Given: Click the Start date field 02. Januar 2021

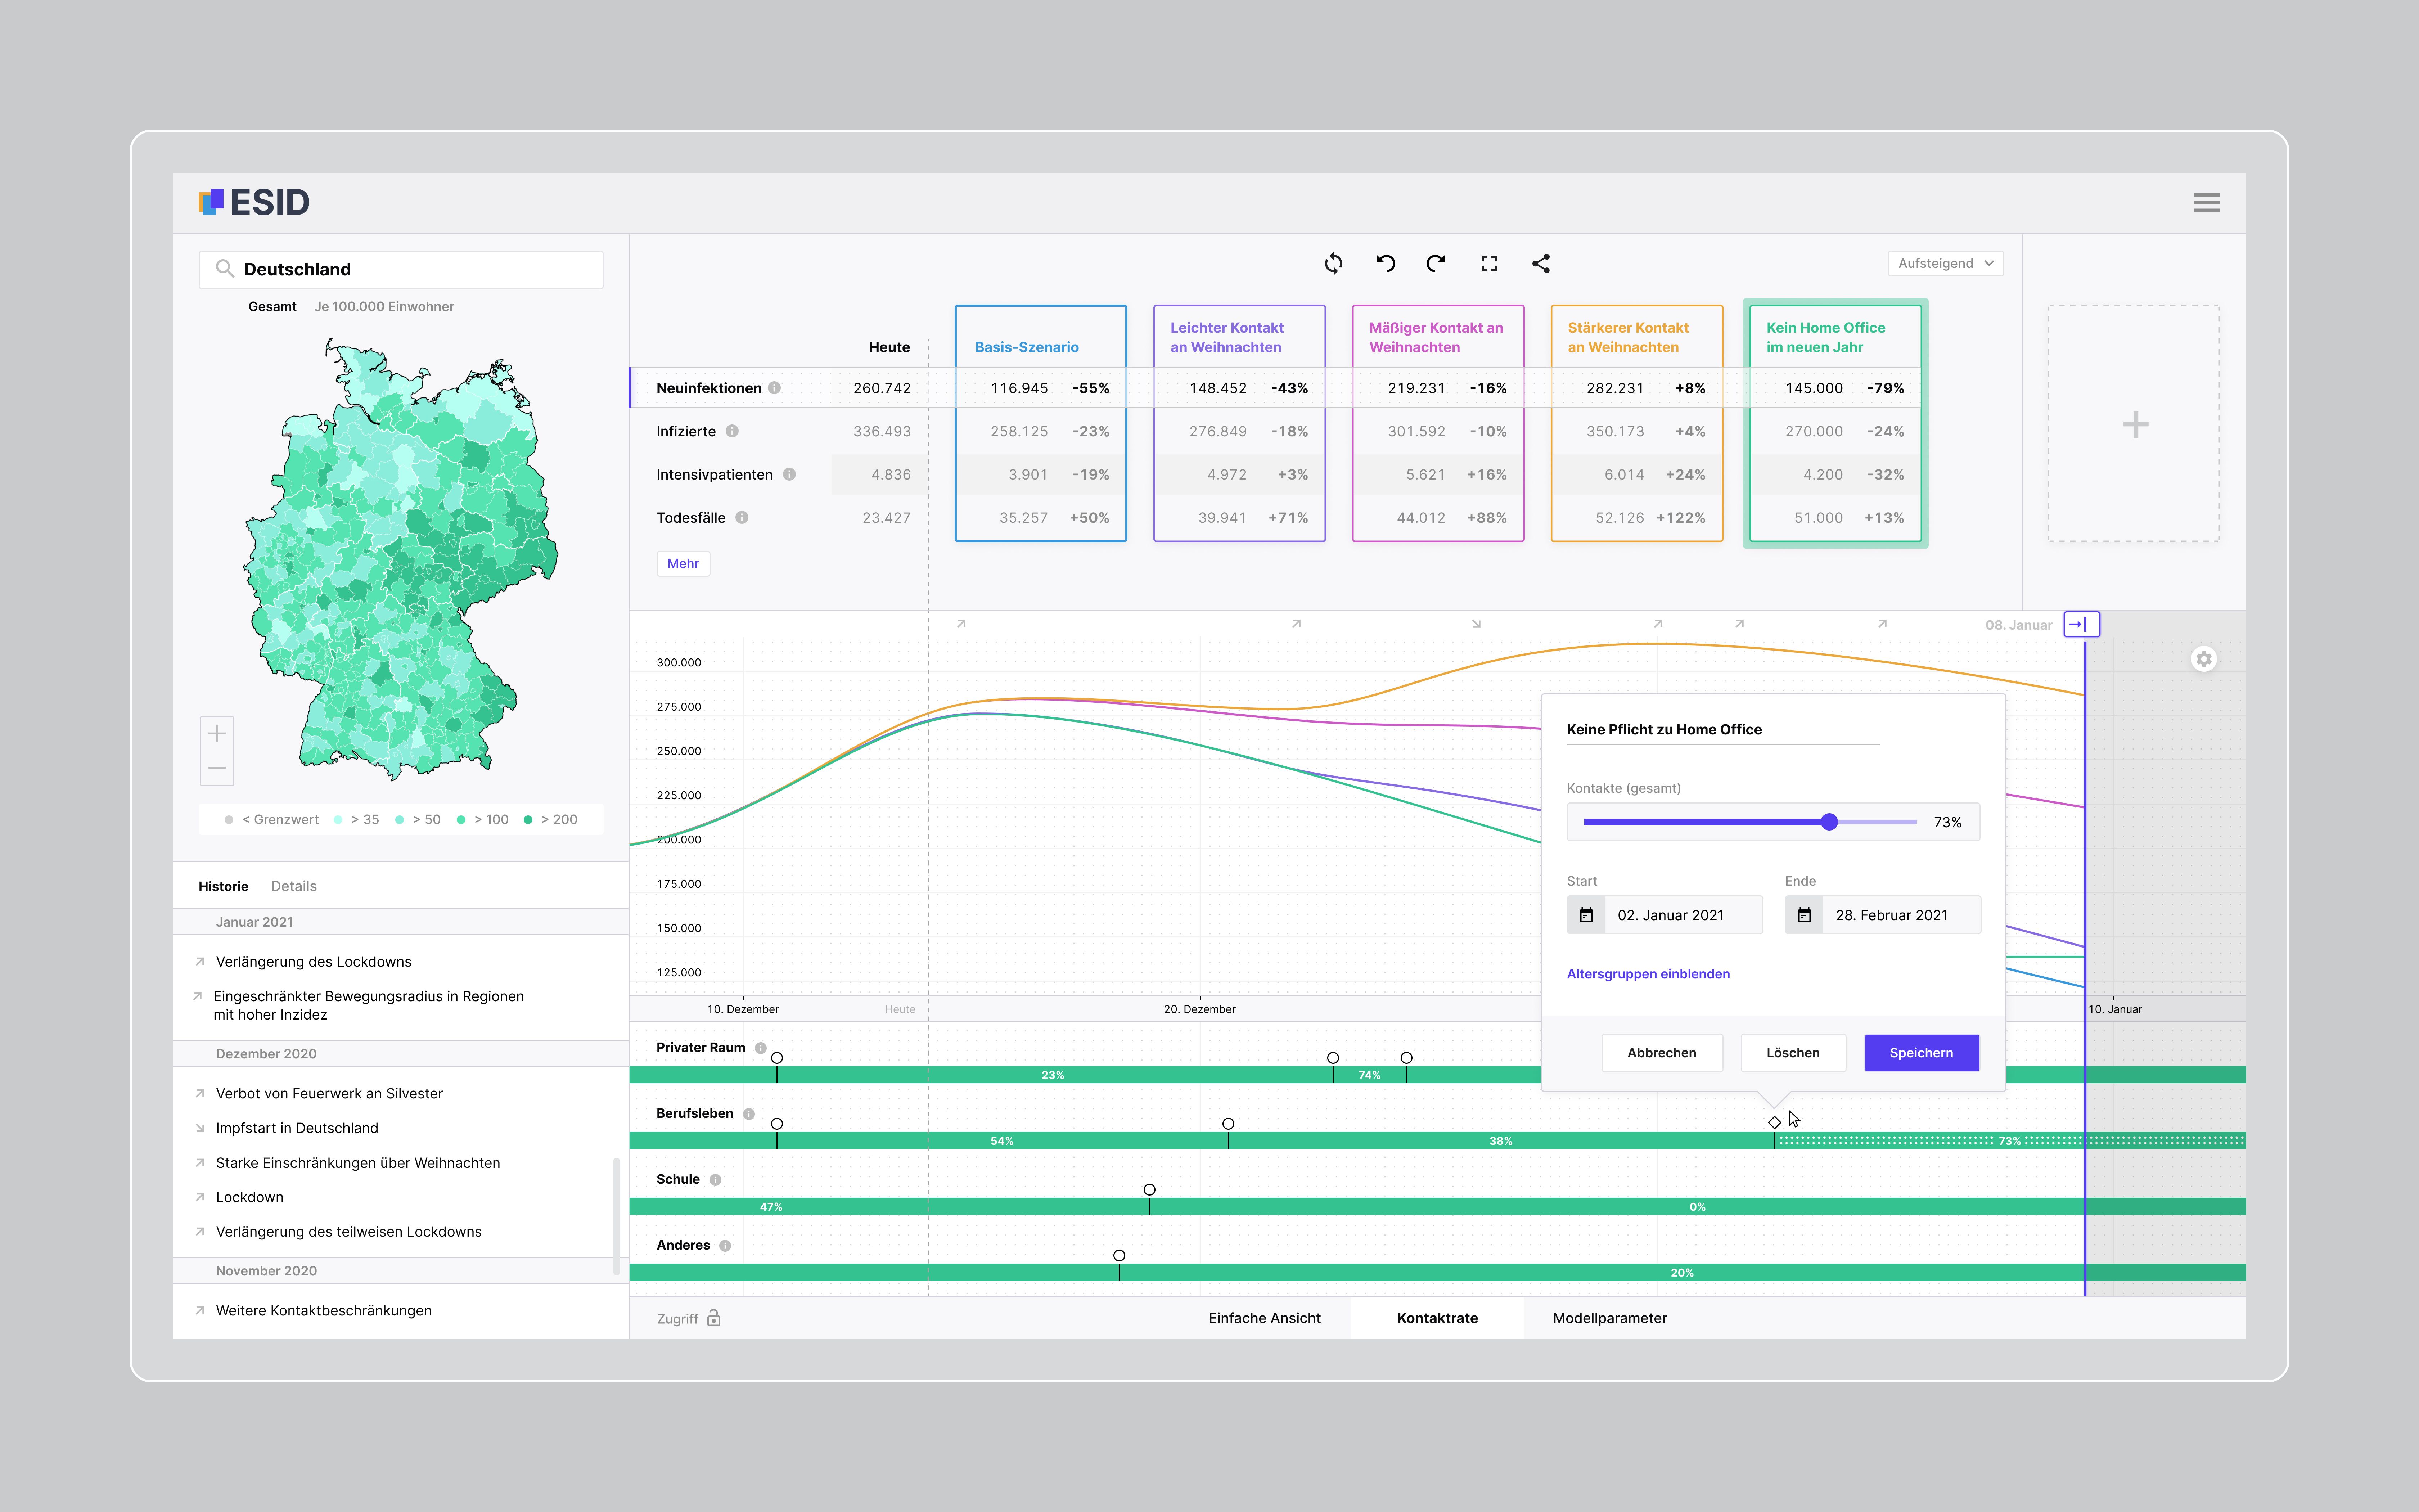Looking at the screenshot, I should (x=1665, y=915).
